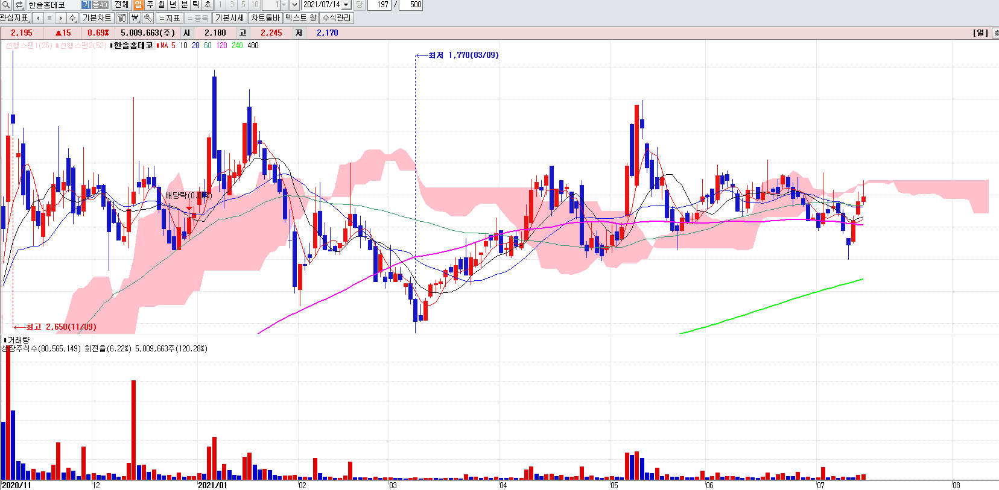
Task: Open the =지표 indicator menu
Action: point(170,18)
